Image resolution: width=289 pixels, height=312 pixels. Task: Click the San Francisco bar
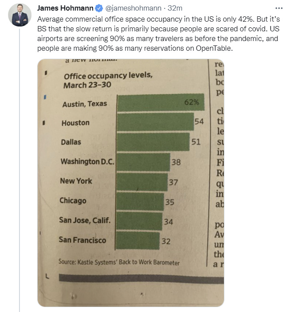pyautogui.click(x=138, y=241)
